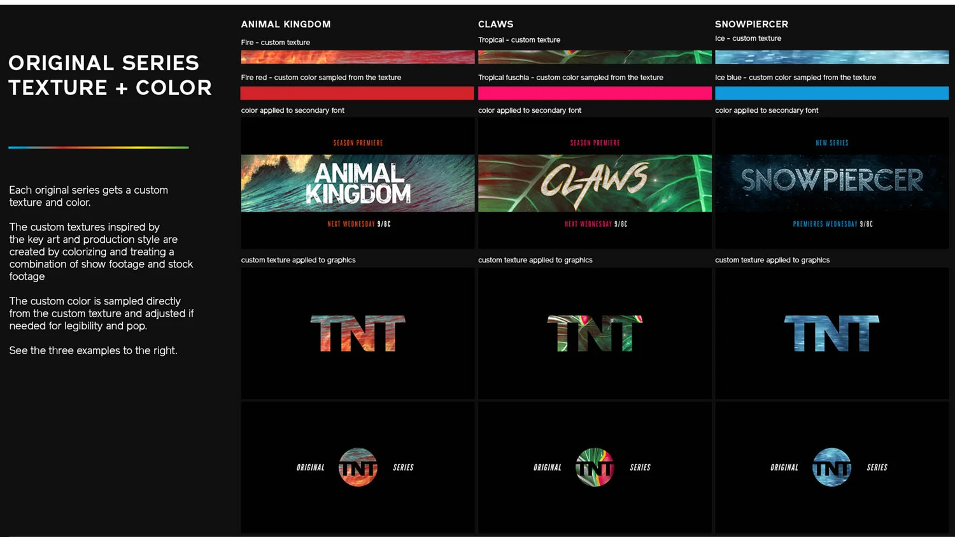Screen dimensions: 955x537
Task: Click 'custom texture applied to graphics' under Claws
Action: point(535,260)
